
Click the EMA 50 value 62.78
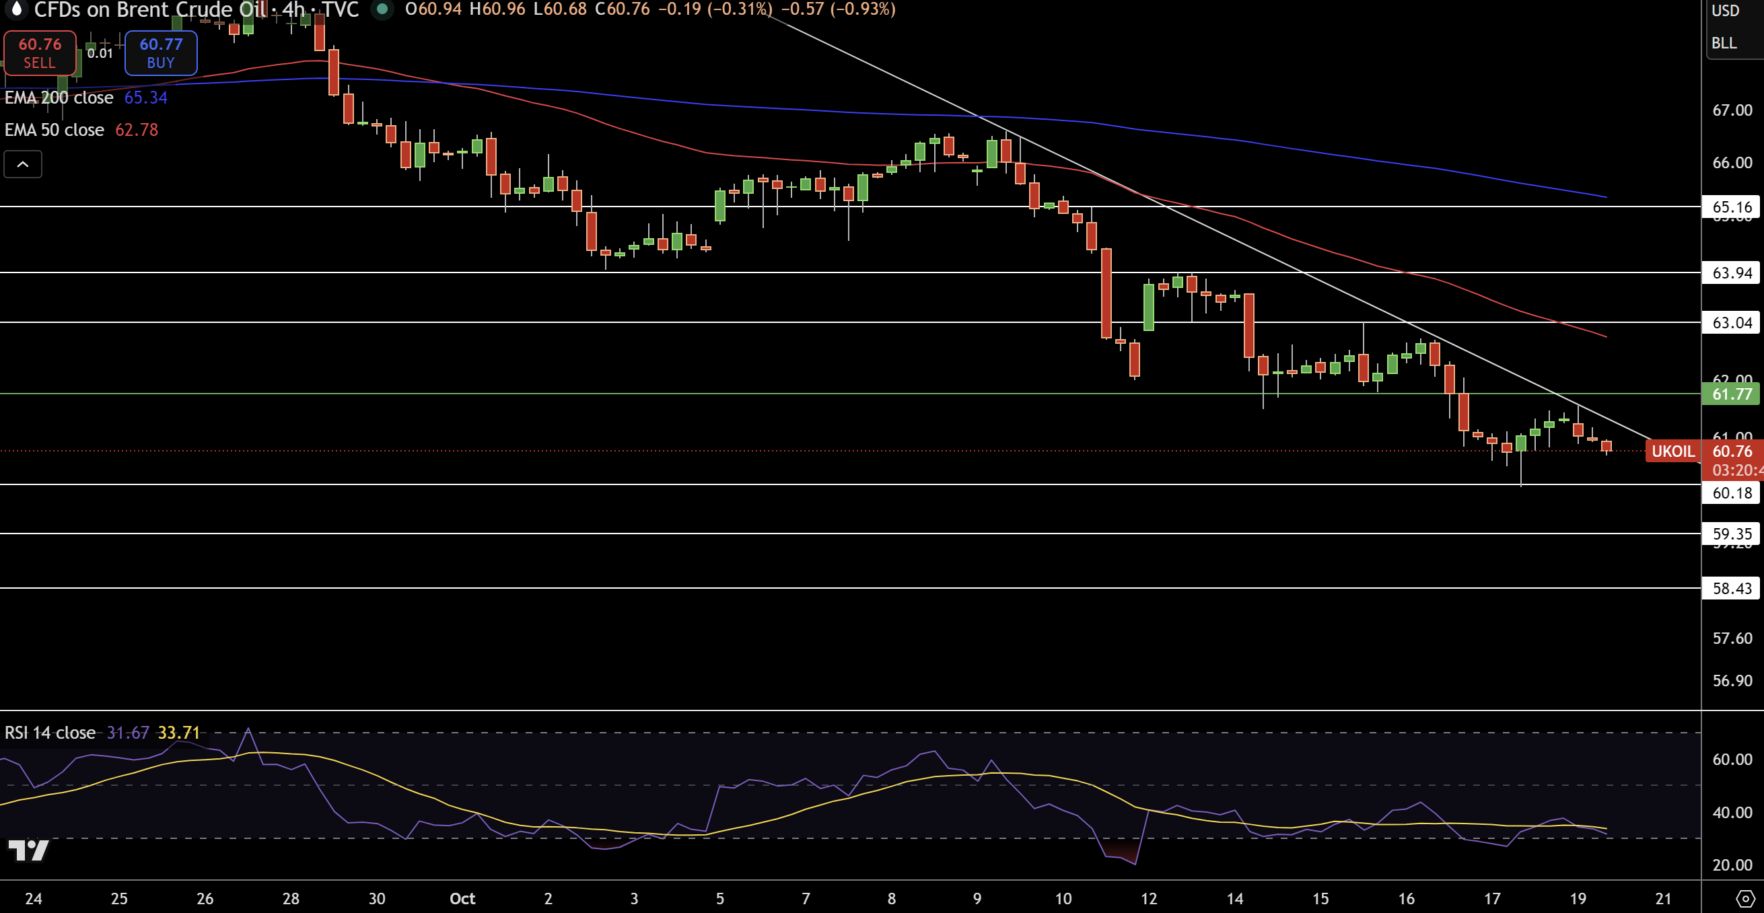137,130
